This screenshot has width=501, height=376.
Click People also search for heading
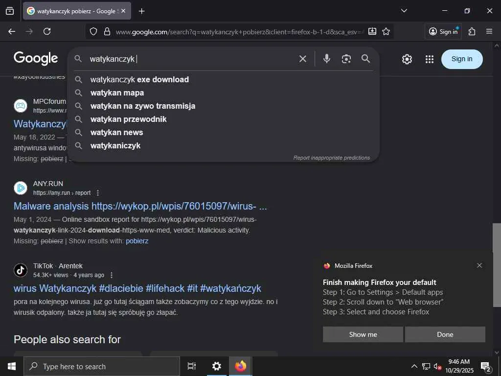pyautogui.click(x=67, y=340)
